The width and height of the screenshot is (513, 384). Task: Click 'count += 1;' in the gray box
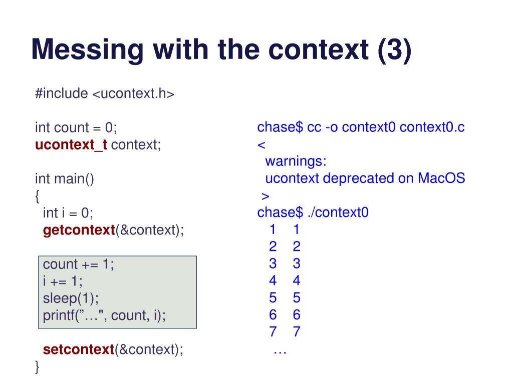[79, 264]
